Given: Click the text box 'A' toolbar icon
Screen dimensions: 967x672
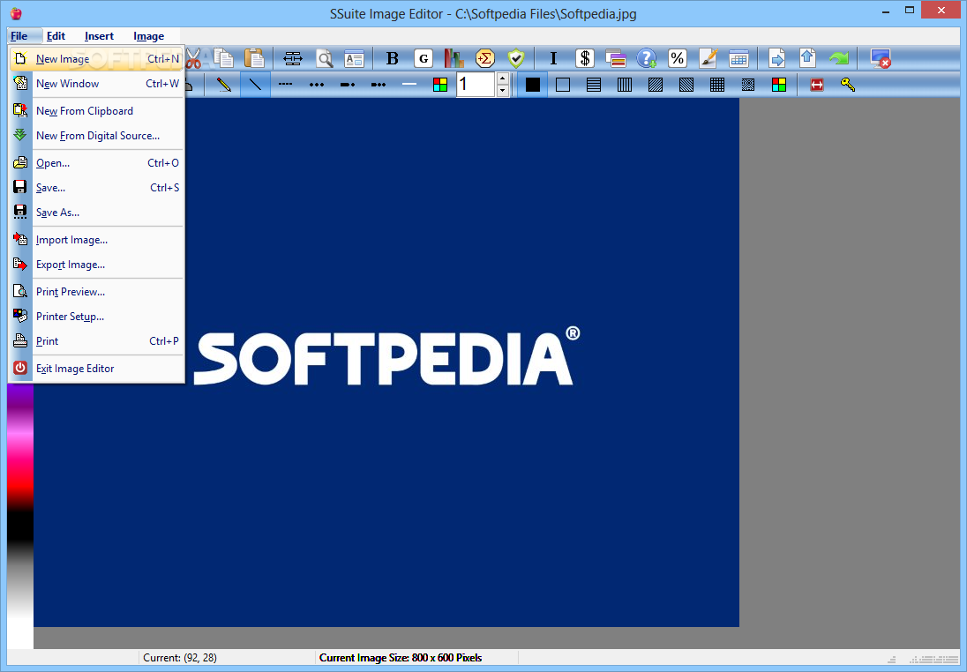Looking at the screenshot, I should click(x=354, y=58).
